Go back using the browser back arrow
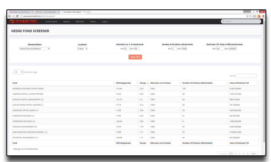The image size is (271, 162). click(x=10, y=16)
